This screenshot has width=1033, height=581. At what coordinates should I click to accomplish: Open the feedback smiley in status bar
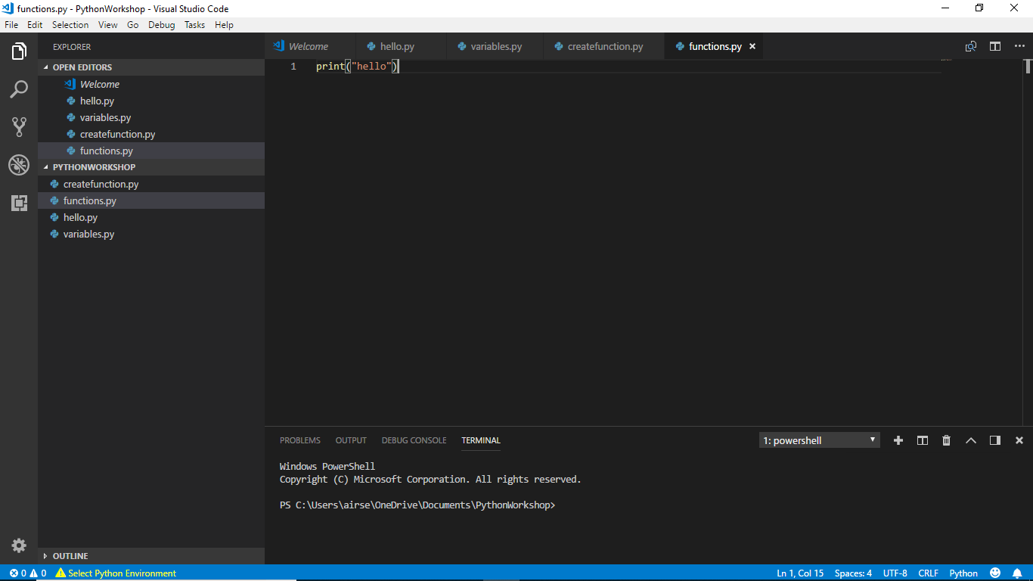pos(995,573)
